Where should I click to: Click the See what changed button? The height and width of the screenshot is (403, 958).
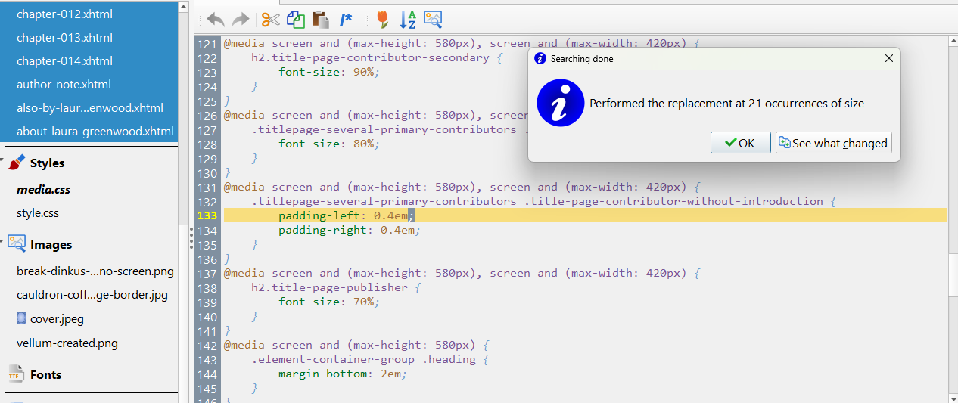point(833,143)
